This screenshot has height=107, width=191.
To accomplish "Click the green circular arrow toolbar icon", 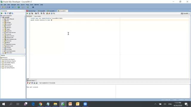I will pos(19,7).
